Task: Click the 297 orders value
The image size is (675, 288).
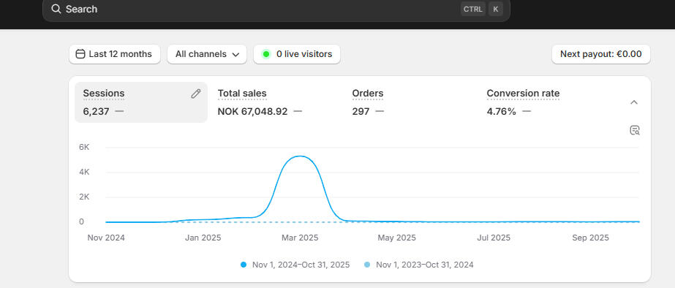Action: (361, 112)
